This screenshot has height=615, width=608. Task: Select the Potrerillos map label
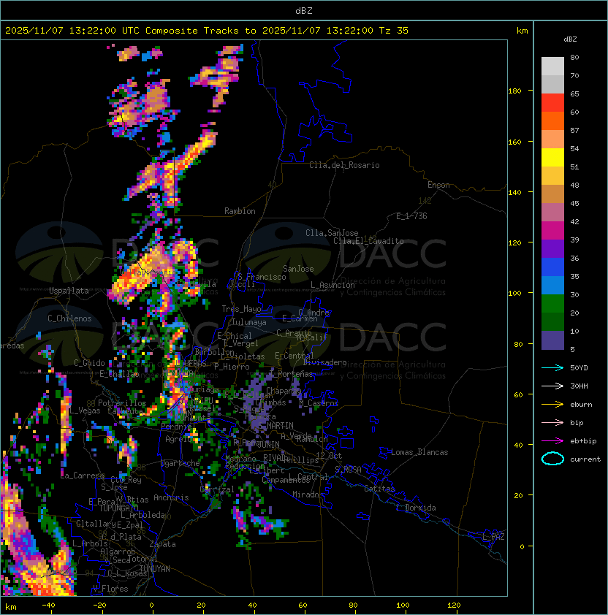pos(122,403)
